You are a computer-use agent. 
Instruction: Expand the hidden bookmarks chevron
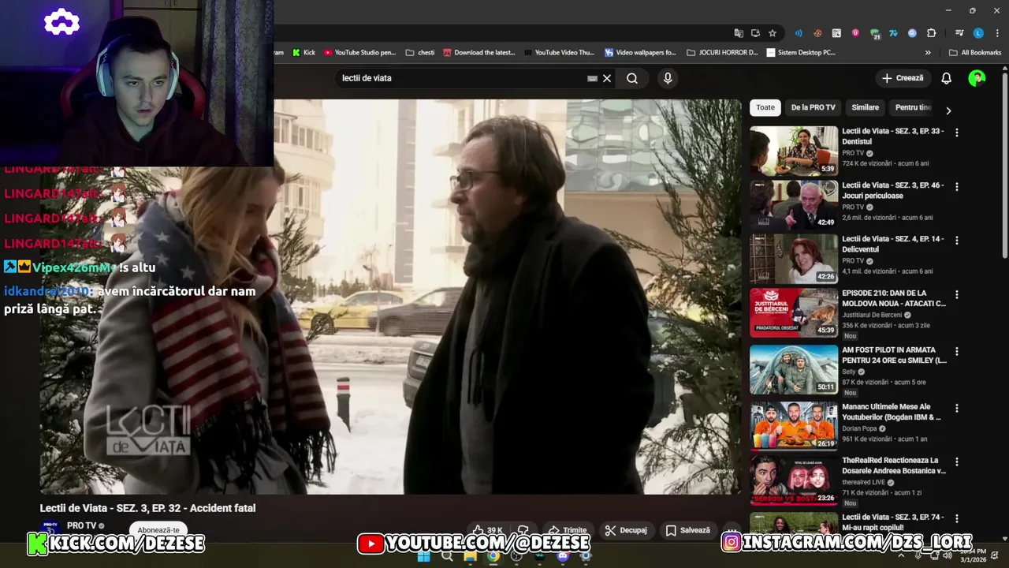[928, 53]
